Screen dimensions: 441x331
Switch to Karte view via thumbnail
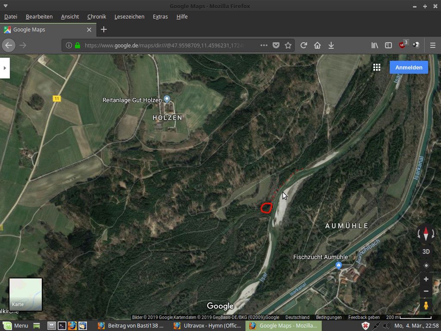tap(26, 294)
